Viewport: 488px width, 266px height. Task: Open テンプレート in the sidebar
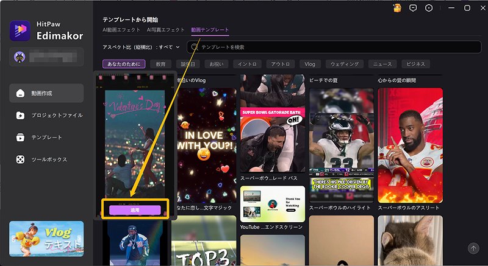(46, 138)
